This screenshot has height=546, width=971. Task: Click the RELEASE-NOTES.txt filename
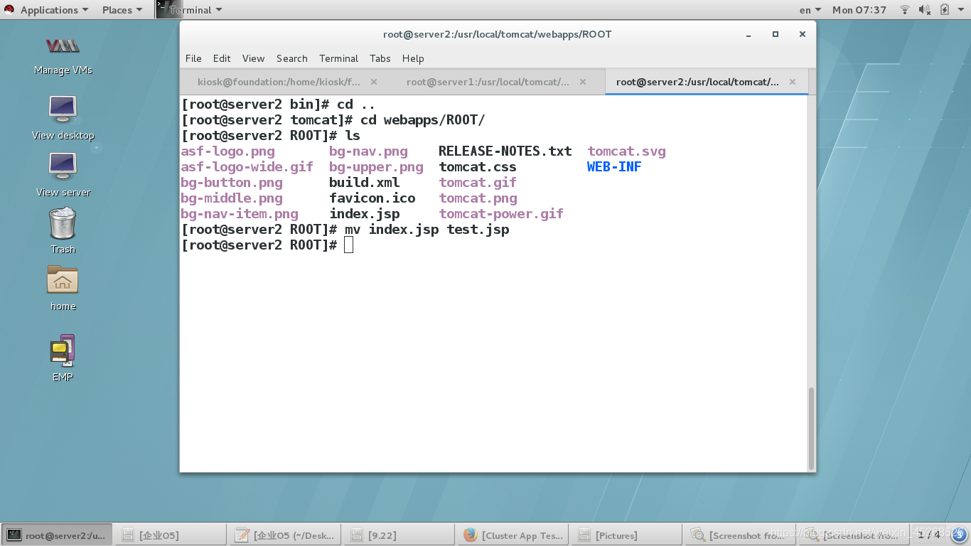click(505, 151)
